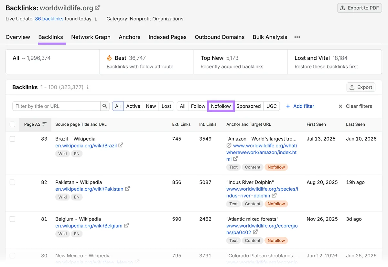Select the Follow filter
Screen dimensions: 388x267
[x=198, y=106]
